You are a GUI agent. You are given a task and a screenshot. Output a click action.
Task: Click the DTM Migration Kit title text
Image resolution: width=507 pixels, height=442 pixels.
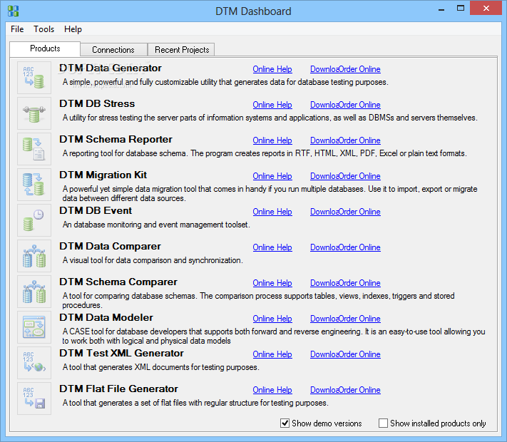pos(103,175)
